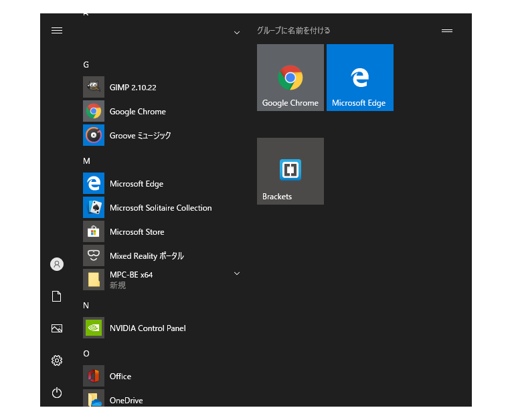The width and height of the screenshot is (512, 420).
Task: Open the Brackets pinned tile
Action: [290, 171]
